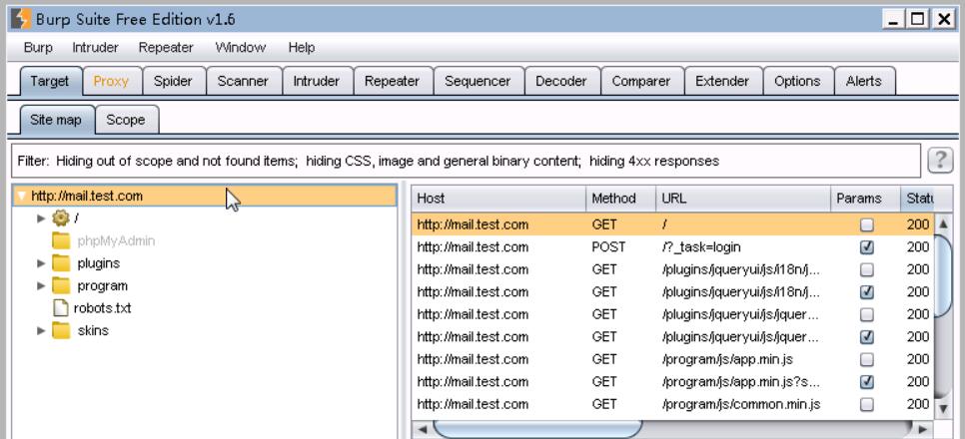This screenshot has width=965, height=439.
Task: Toggle Params checkbox for /program/js/app.min.js row
Action: pos(866,360)
